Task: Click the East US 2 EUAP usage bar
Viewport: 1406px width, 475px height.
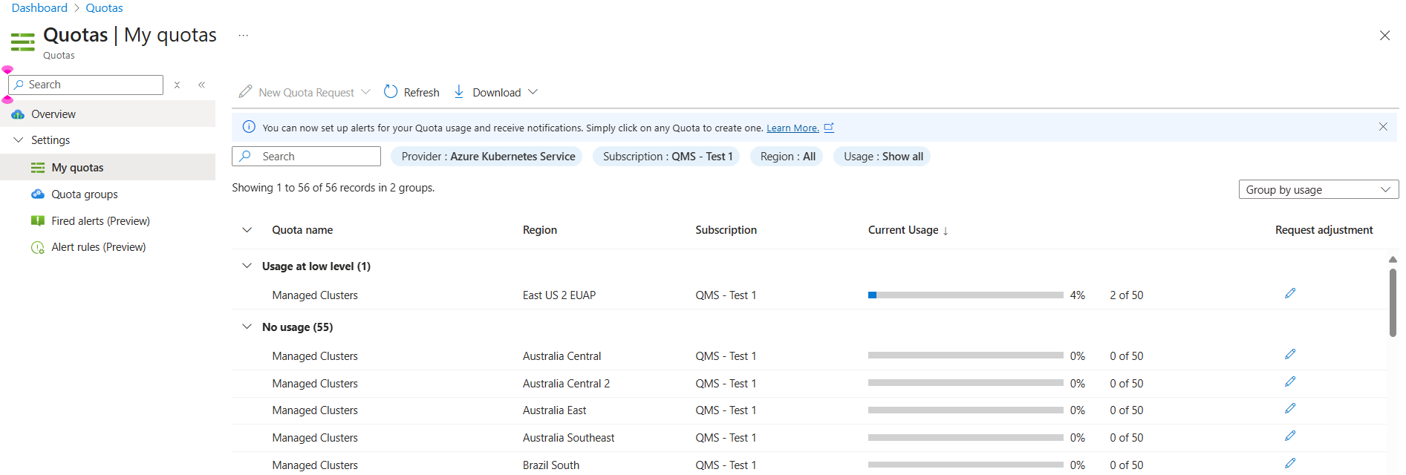Action: point(965,295)
